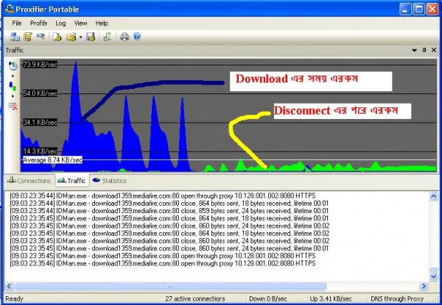This screenshot has height=305, width=442.
Task: Open the Name Resolution settings icon
Action: coord(41,37)
